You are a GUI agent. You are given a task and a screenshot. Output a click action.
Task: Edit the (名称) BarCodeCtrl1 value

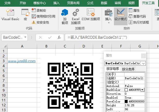pos(134,78)
